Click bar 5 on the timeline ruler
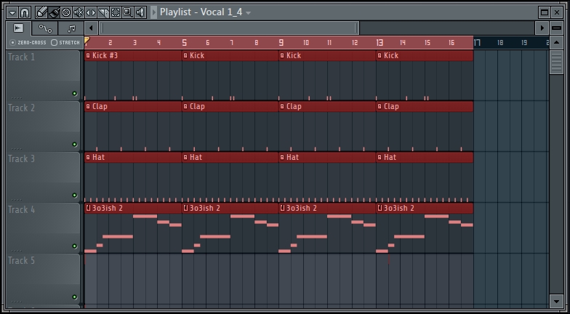 185,43
